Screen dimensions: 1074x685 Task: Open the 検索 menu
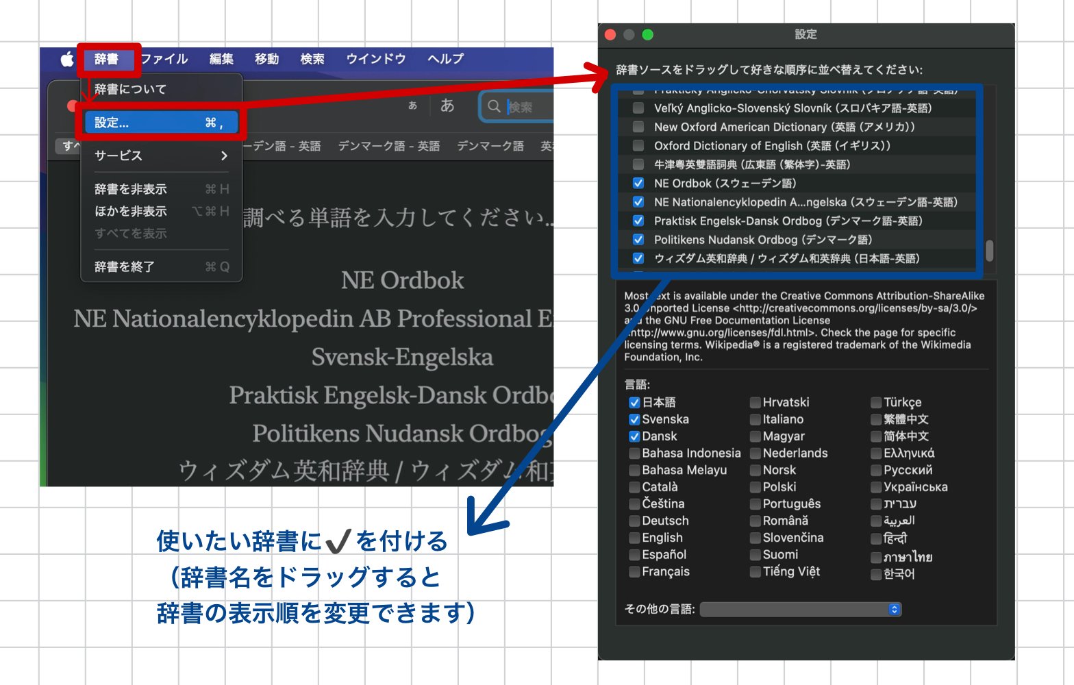[312, 59]
